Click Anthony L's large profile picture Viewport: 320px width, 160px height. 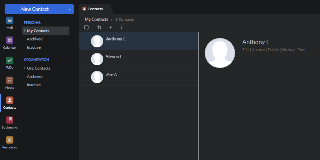tap(220, 53)
